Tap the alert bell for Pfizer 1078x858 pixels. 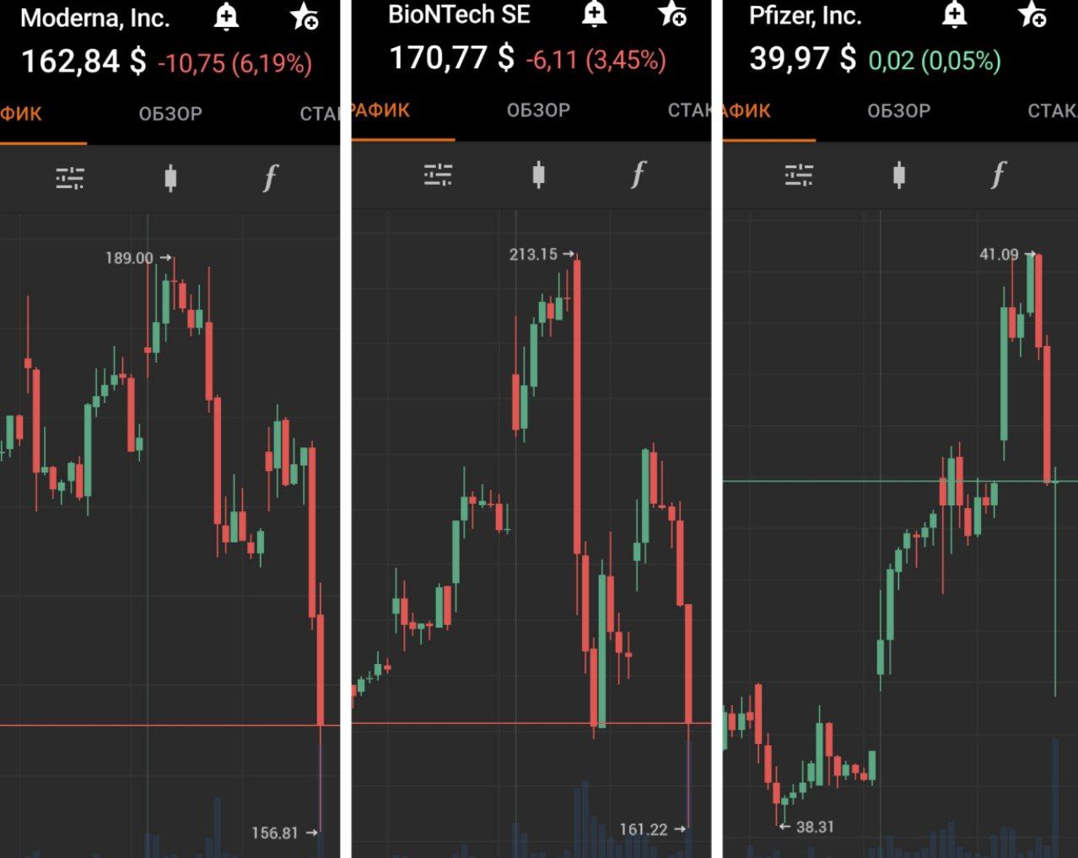955,13
